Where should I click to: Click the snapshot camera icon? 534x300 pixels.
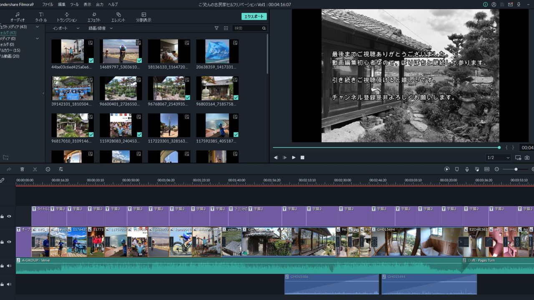tap(527, 157)
